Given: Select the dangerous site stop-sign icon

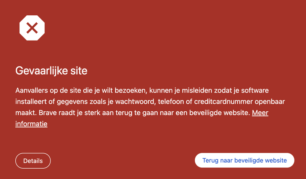Looking at the screenshot, I should [x=32, y=28].
